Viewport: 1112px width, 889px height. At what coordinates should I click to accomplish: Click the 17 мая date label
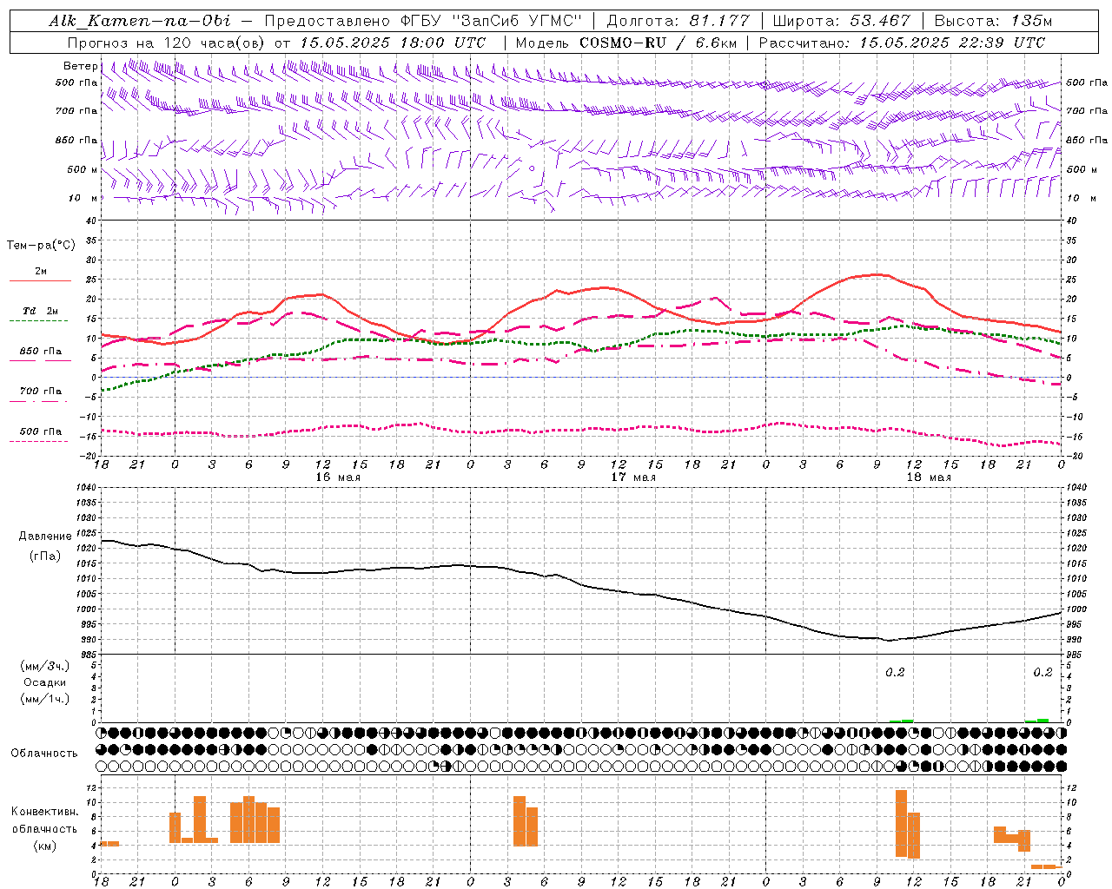633,477
